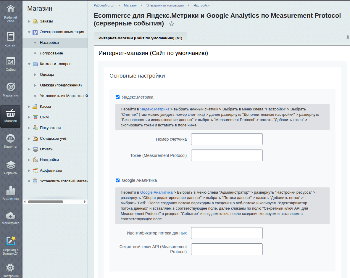
Task: Expand the CRM tree node
Action: (x=29, y=117)
